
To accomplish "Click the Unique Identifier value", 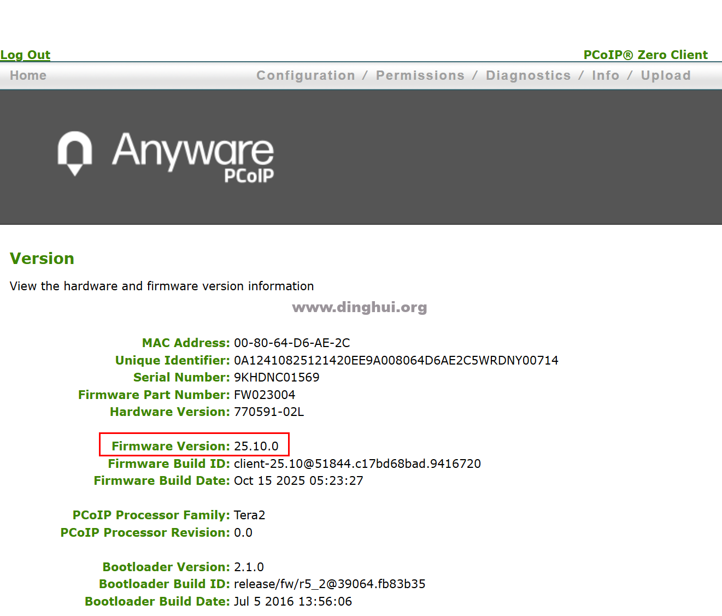I will 396,361.
